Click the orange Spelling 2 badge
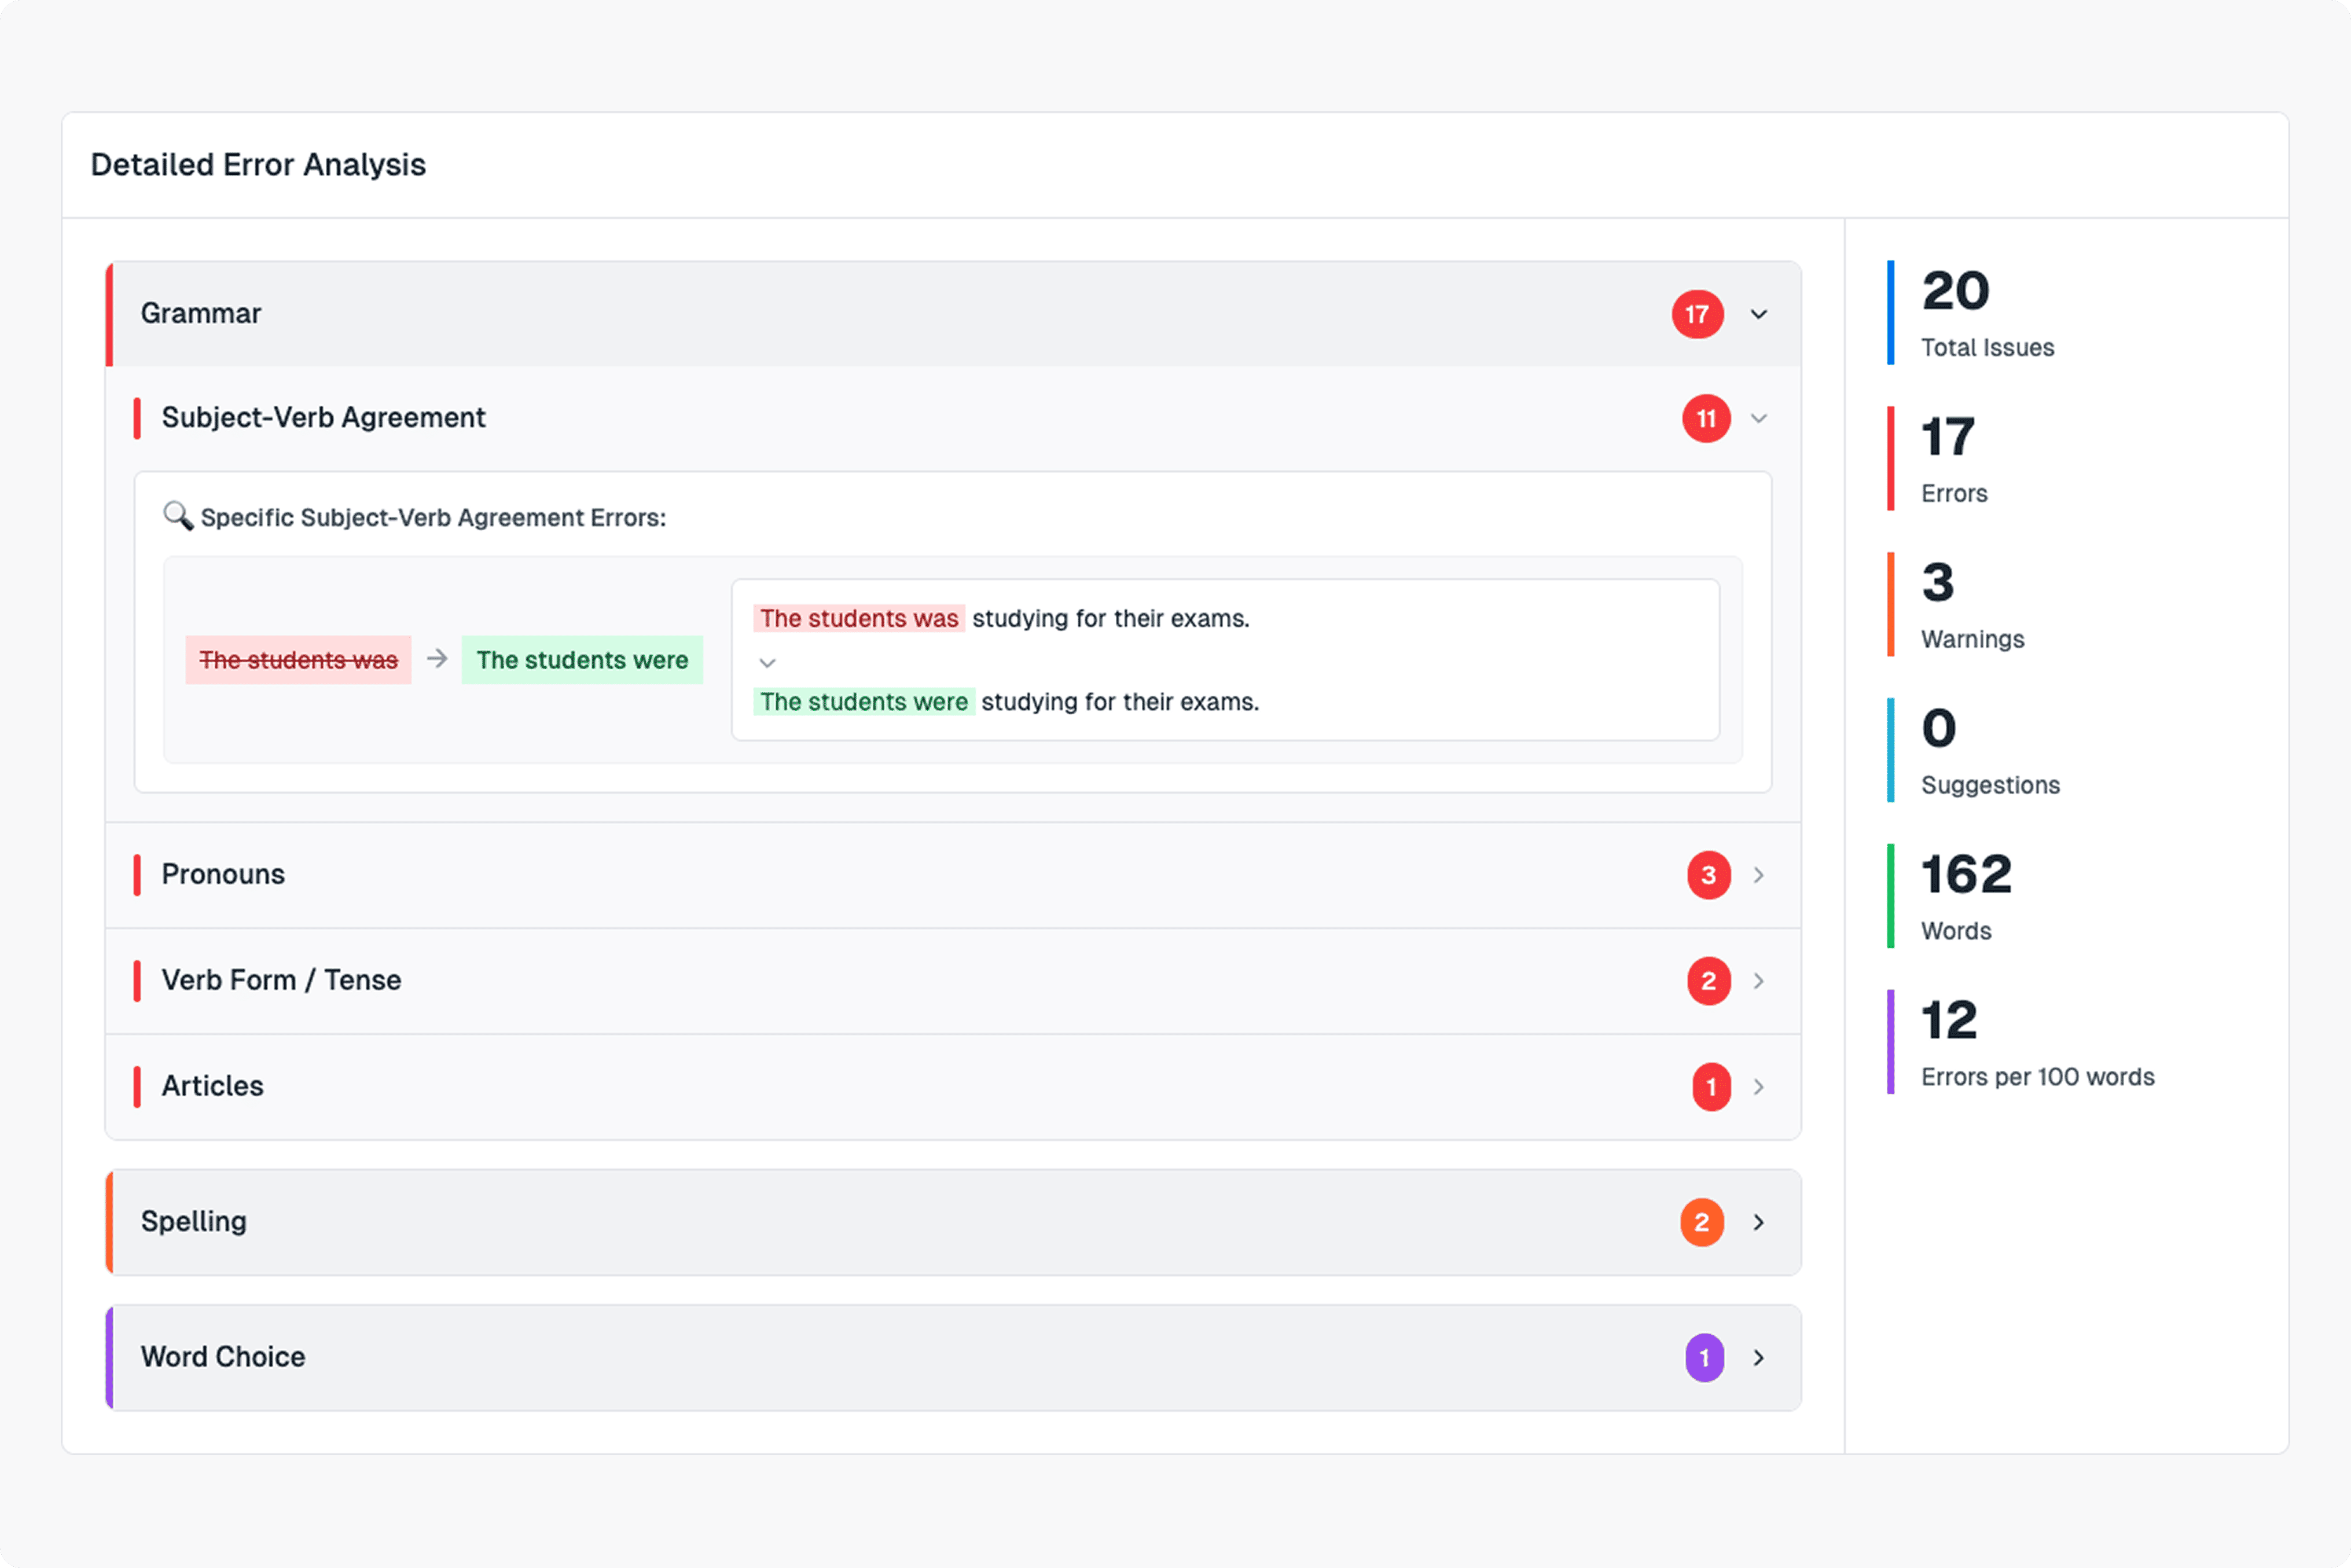Image resolution: width=2351 pixels, height=1568 pixels. click(x=1701, y=1222)
